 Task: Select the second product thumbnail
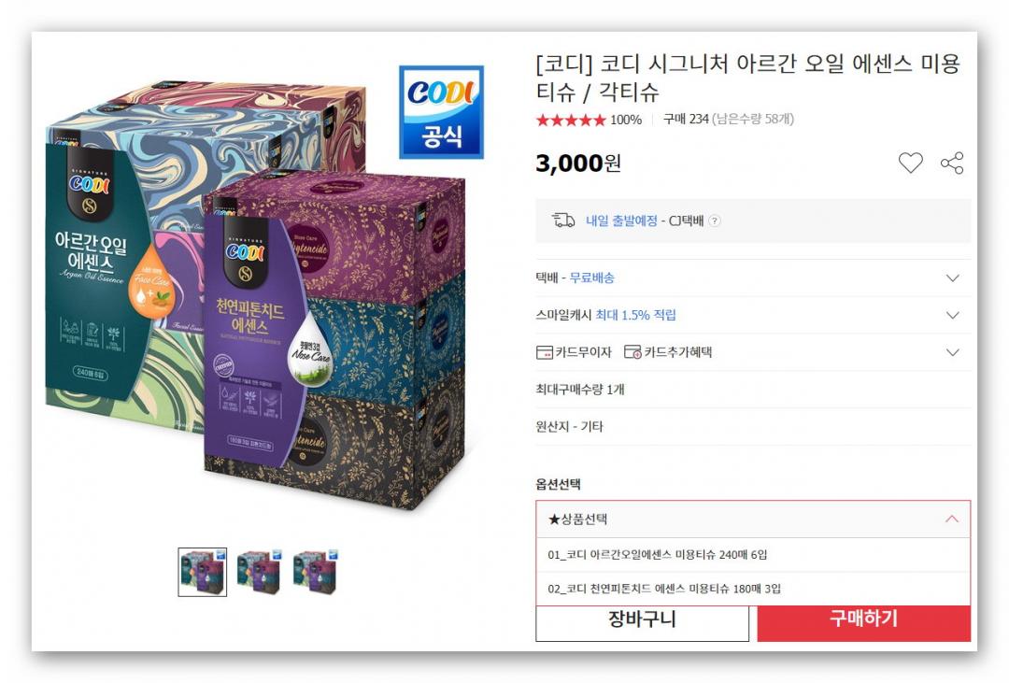[260, 572]
